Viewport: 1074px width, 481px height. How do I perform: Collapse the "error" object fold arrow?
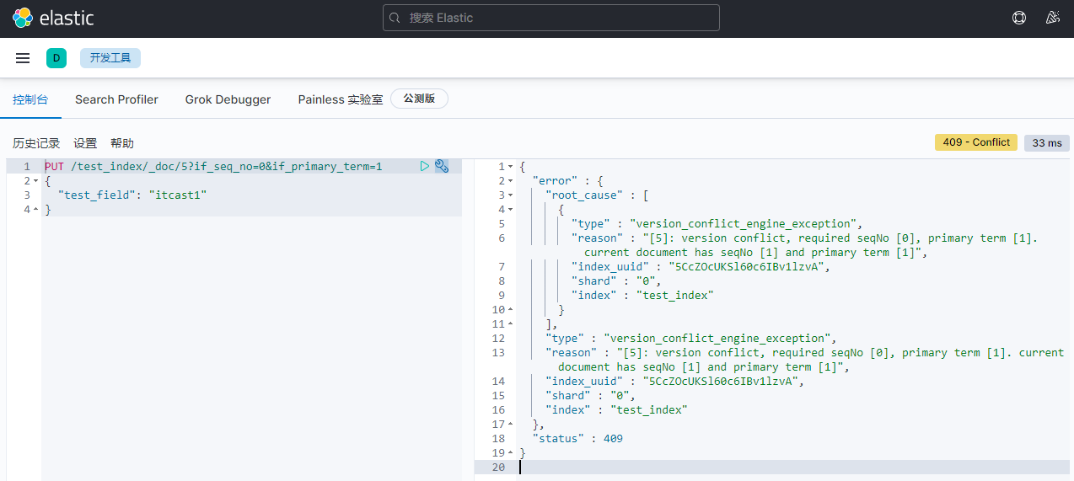(510, 181)
